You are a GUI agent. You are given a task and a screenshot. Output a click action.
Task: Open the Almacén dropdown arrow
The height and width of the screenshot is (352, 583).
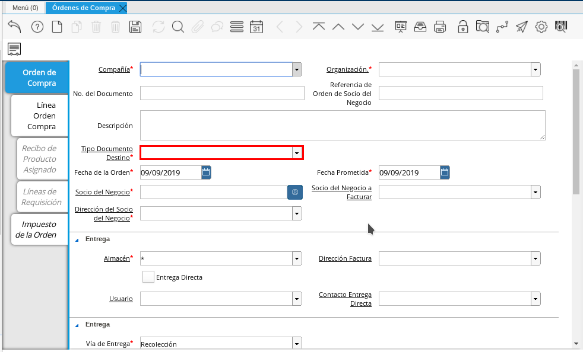point(297,259)
